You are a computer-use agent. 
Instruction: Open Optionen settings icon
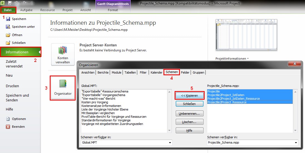click(x=8, y=119)
